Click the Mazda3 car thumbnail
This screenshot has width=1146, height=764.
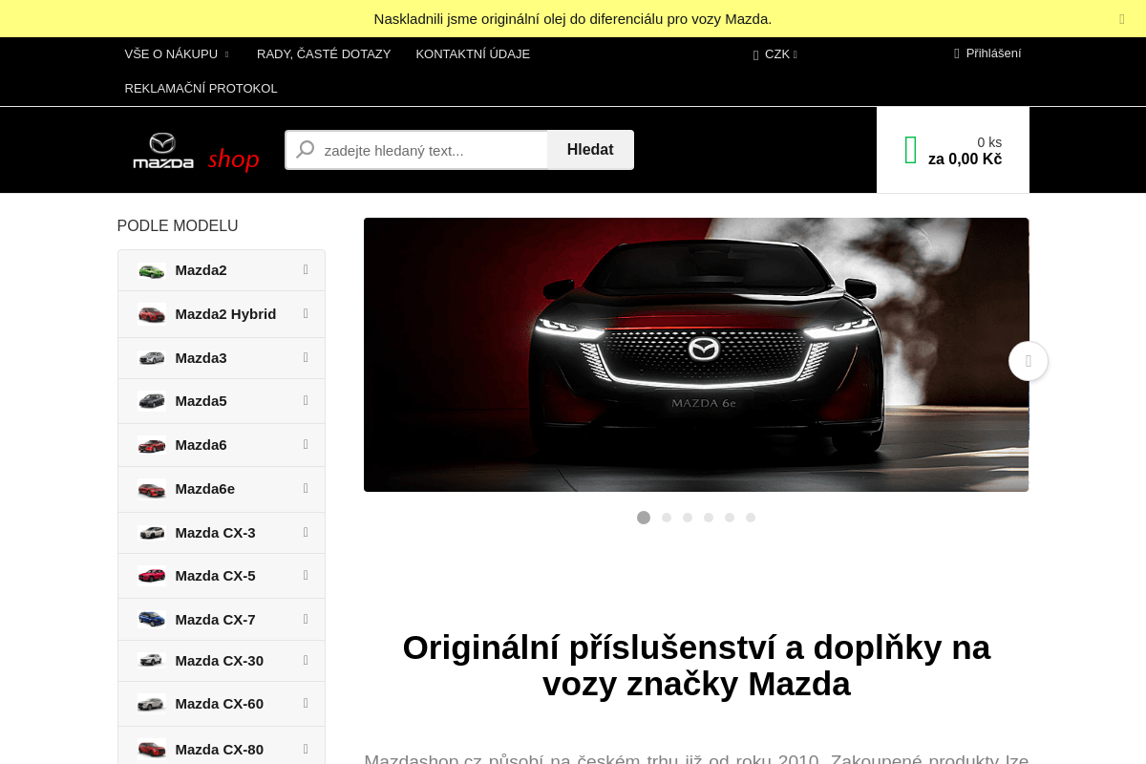(x=151, y=358)
